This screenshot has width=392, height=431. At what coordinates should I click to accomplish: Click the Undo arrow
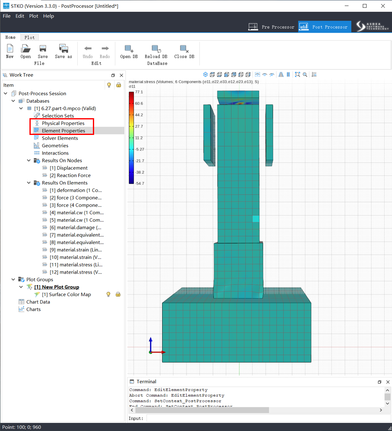click(88, 48)
